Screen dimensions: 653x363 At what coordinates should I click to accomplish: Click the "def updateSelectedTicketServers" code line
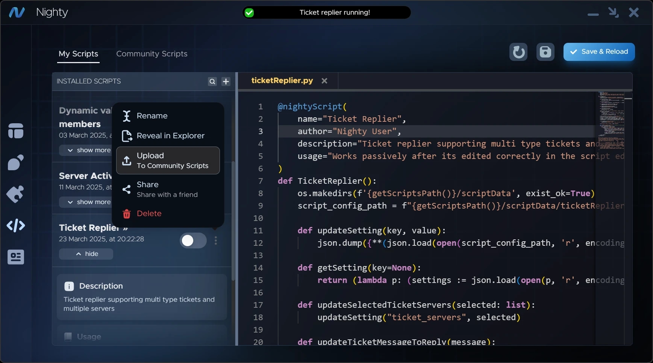click(x=417, y=305)
